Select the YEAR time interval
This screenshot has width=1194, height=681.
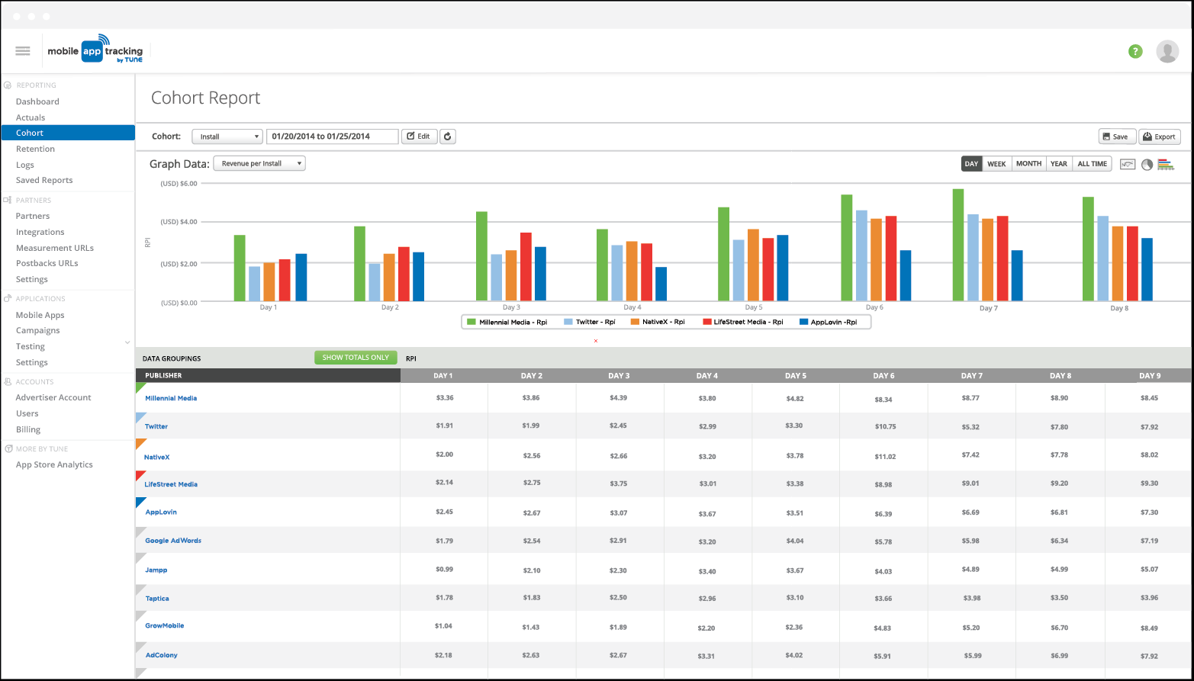click(1058, 164)
